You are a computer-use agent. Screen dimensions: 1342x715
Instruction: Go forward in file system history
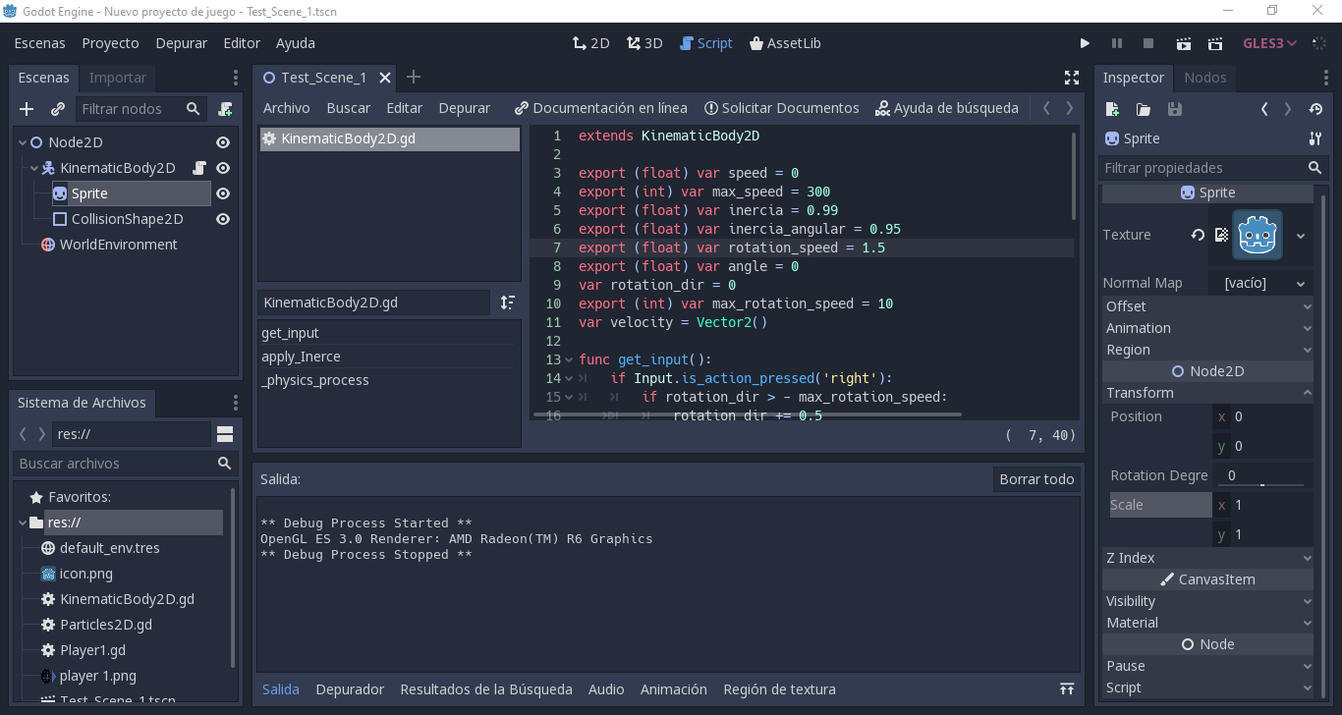click(x=41, y=434)
